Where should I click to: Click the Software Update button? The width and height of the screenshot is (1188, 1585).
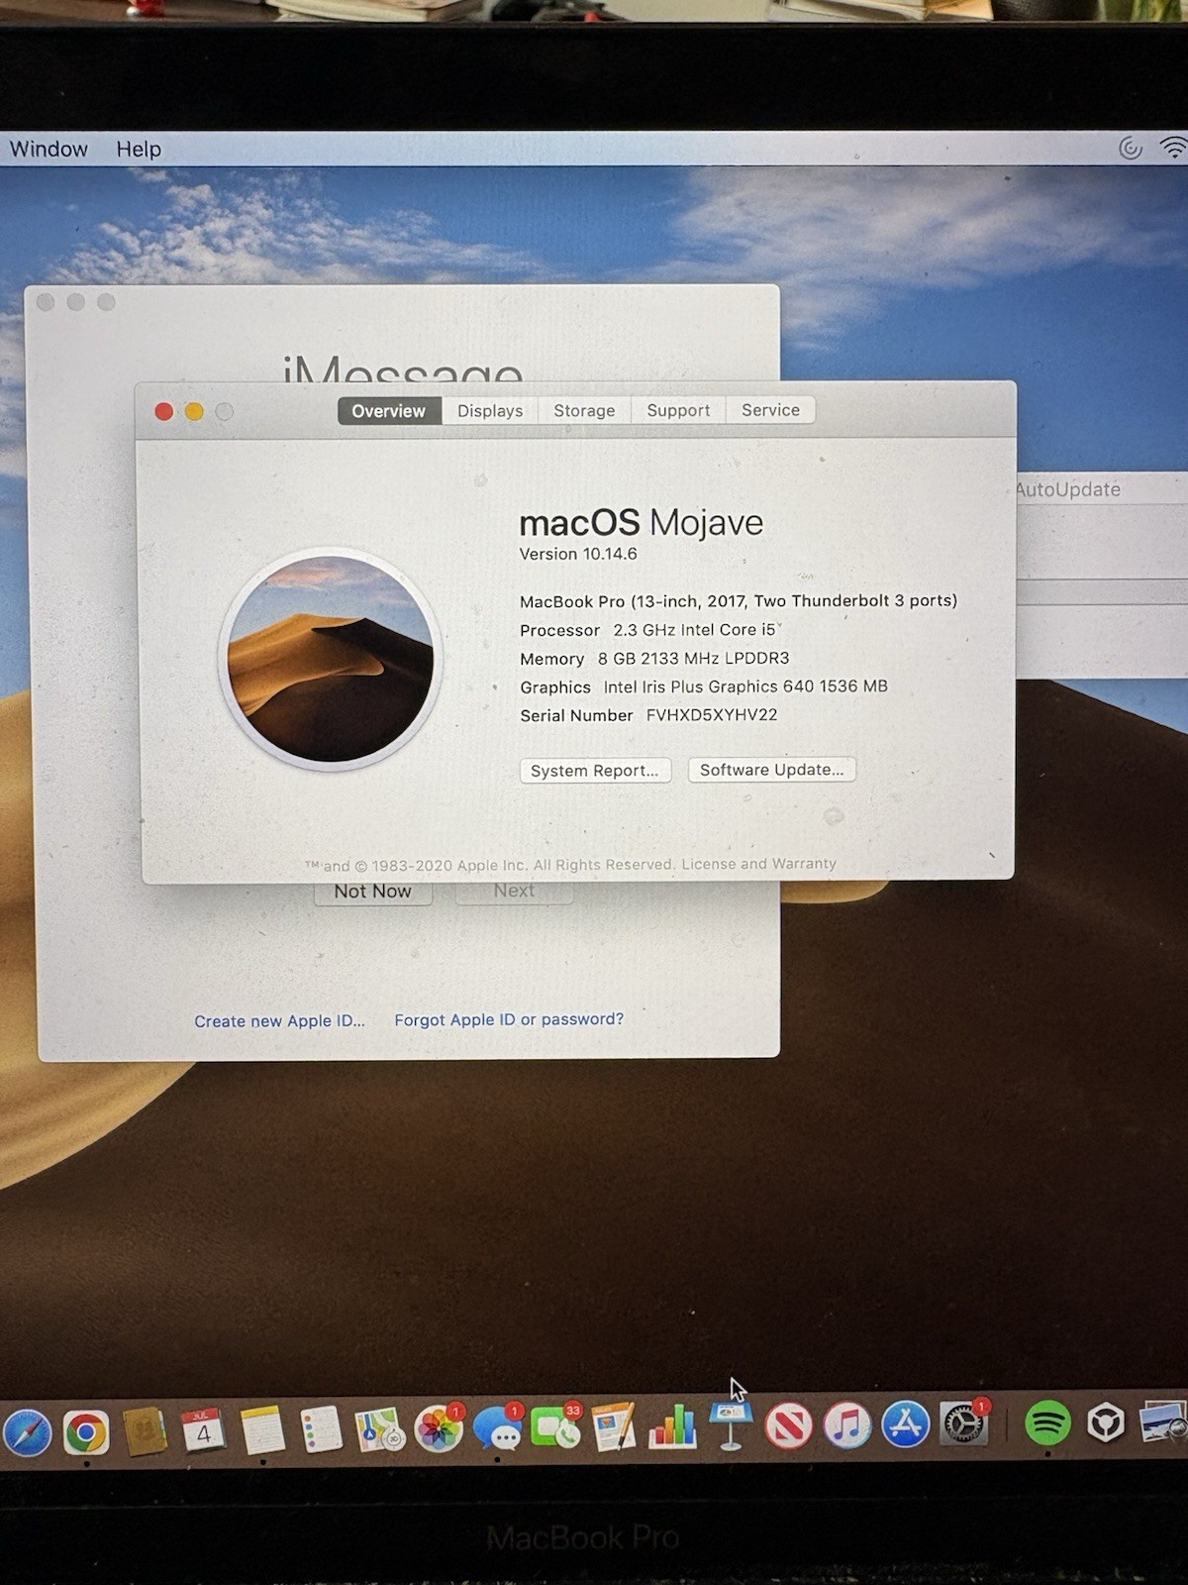coord(771,770)
